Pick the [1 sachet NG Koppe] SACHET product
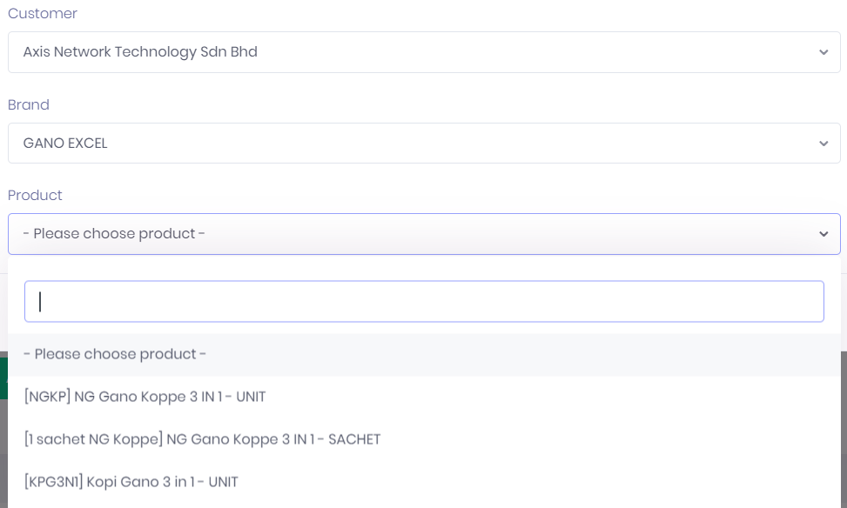The width and height of the screenshot is (847, 508). click(x=202, y=439)
